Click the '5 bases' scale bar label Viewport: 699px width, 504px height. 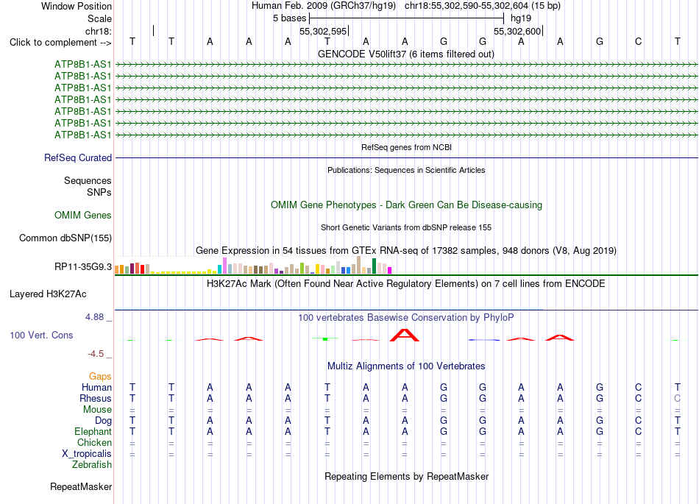click(289, 18)
